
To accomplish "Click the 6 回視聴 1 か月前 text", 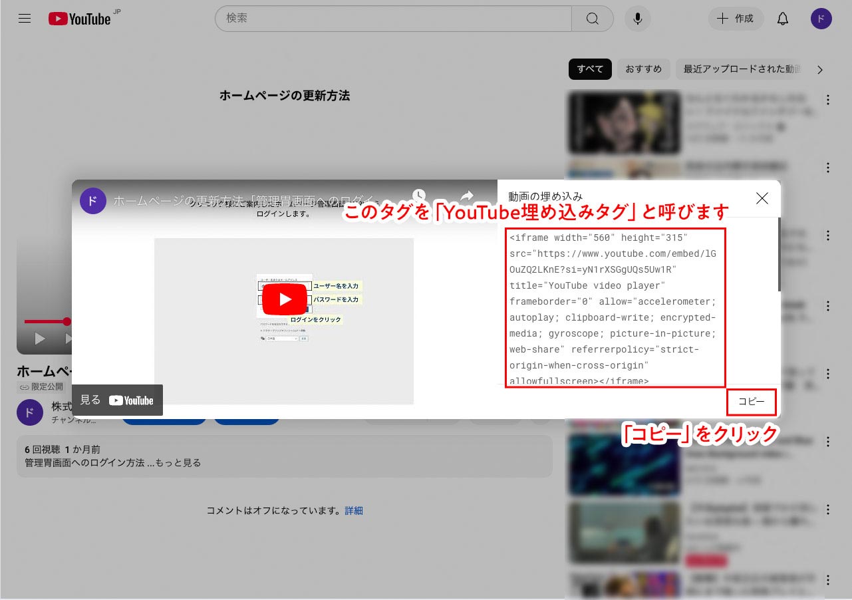I will click(63, 450).
